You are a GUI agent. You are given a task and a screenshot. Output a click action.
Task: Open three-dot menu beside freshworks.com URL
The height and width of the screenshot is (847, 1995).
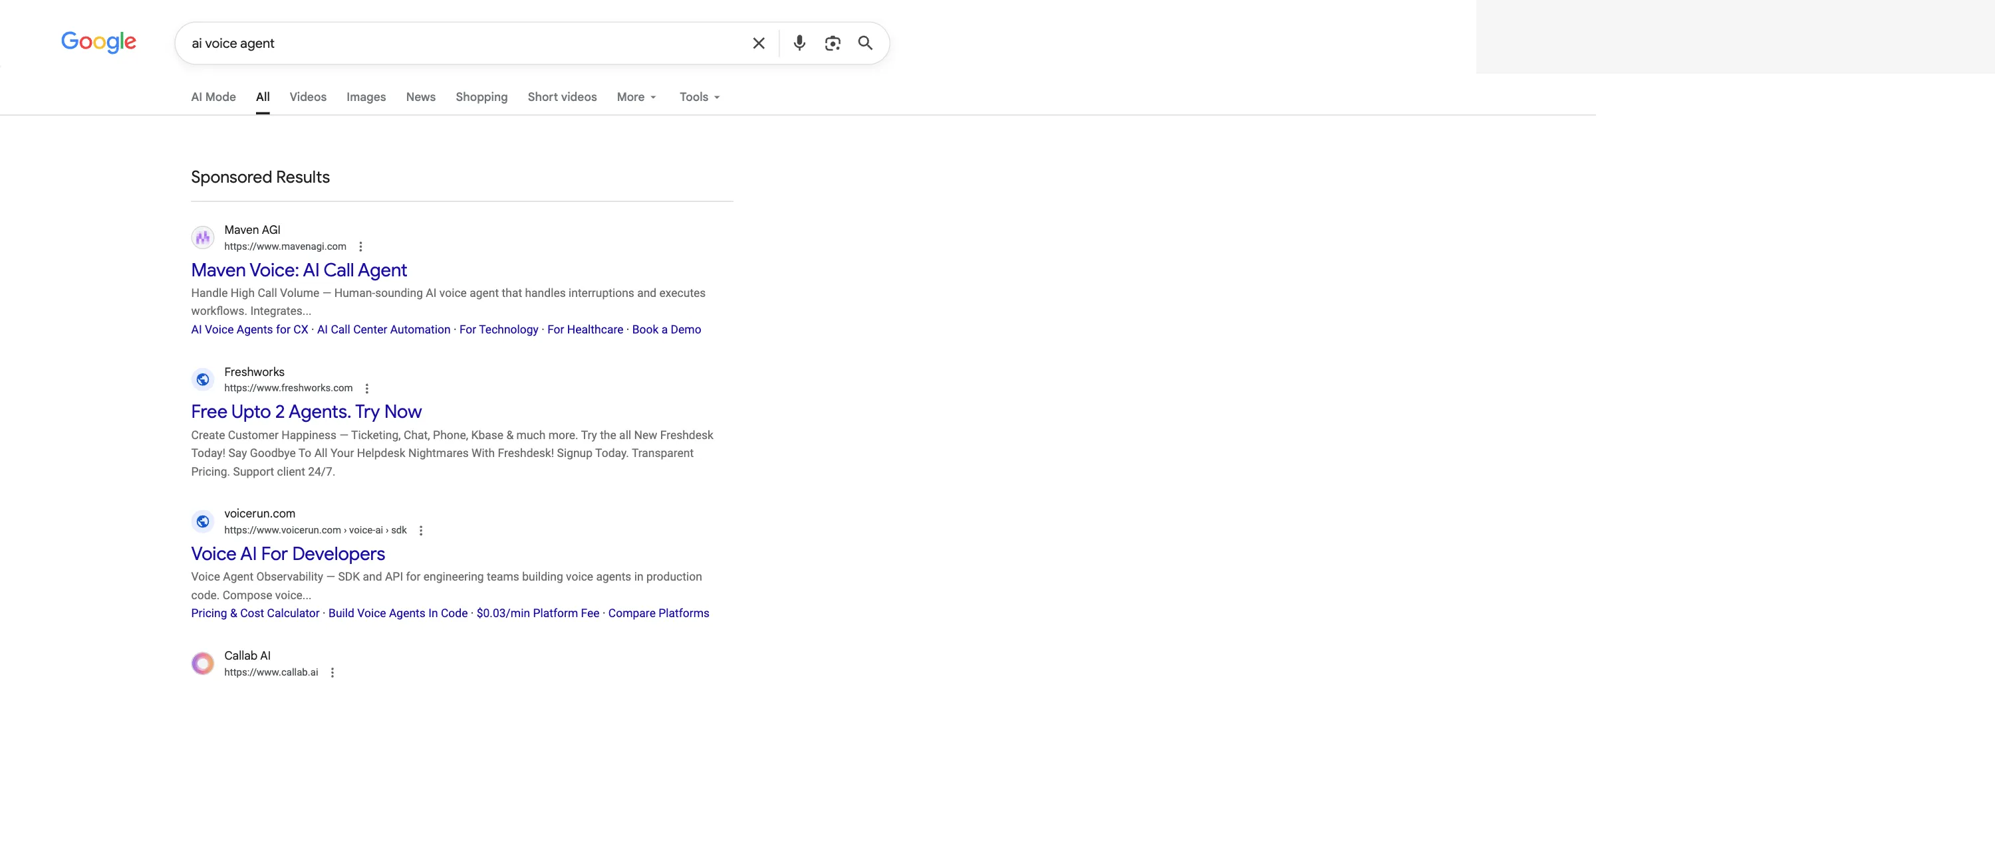[366, 389]
